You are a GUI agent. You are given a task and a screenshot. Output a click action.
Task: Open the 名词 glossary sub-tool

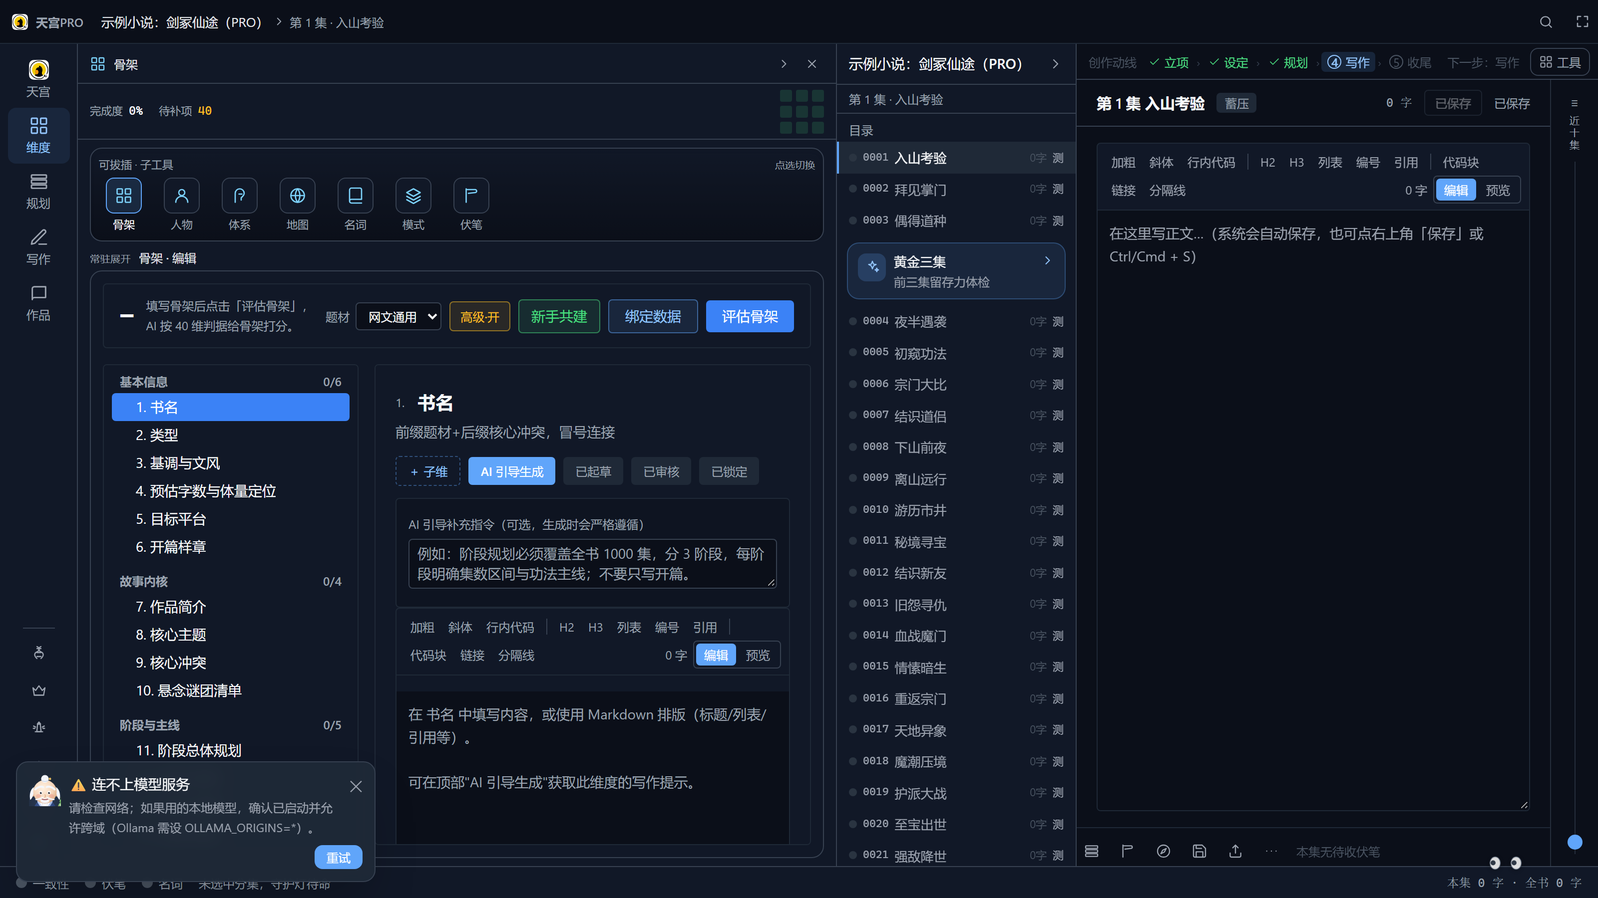click(355, 195)
